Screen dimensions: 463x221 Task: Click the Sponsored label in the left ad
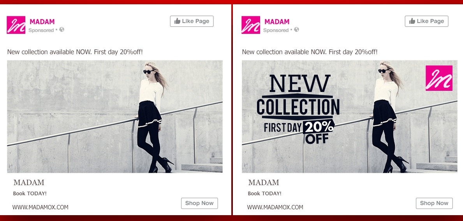(41, 30)
